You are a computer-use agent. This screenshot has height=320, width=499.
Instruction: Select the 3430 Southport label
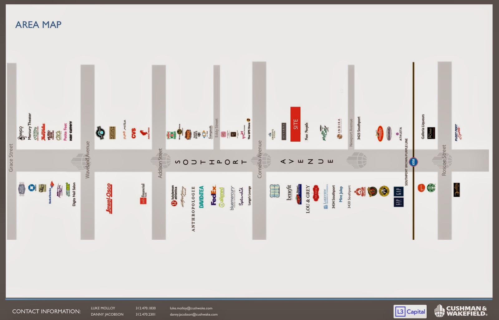(x=349, y=197)
